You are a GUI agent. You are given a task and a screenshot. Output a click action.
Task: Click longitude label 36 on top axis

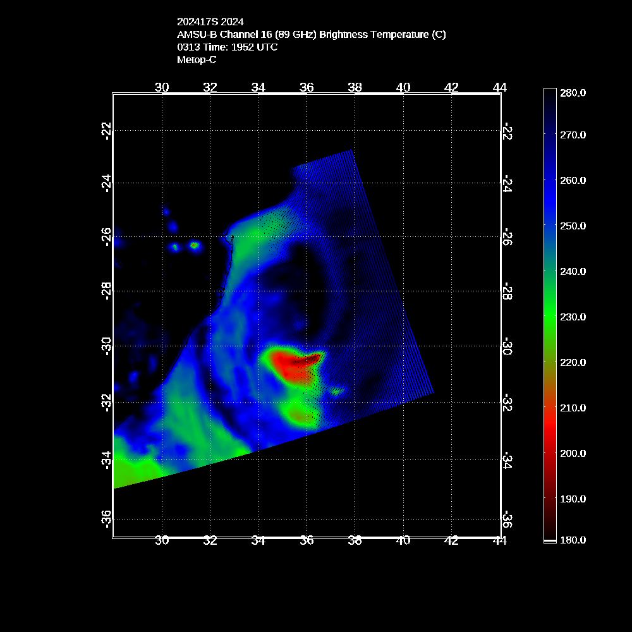[x=307, y=87]
